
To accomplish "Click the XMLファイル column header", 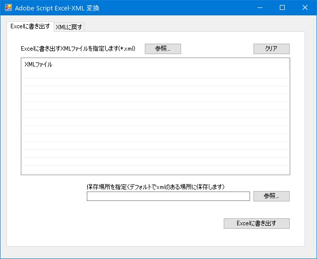I will (155, 65).
